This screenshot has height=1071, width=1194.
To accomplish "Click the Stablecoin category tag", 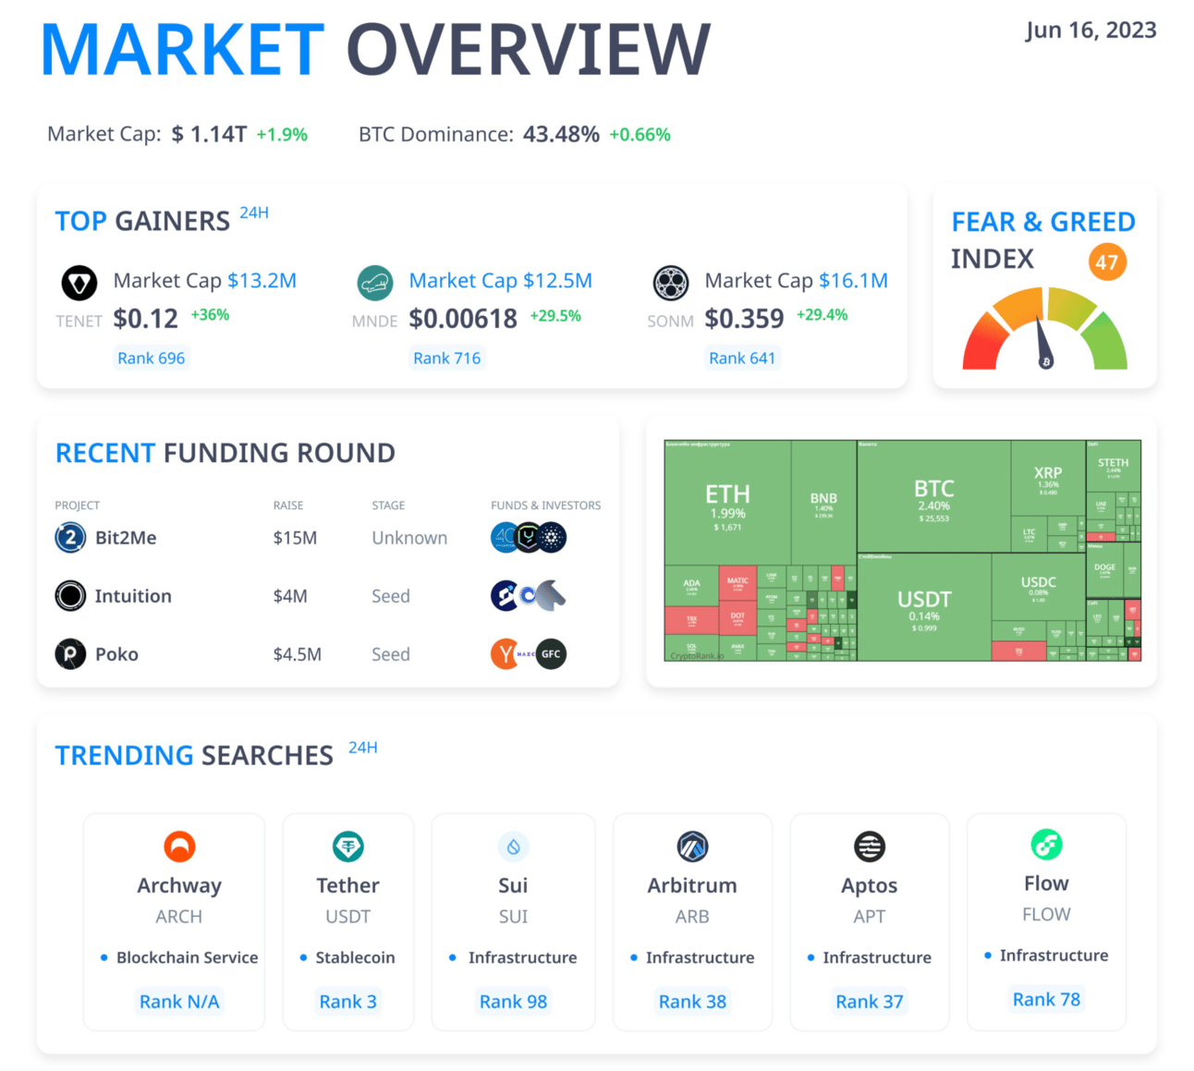I will coord(355,957).
